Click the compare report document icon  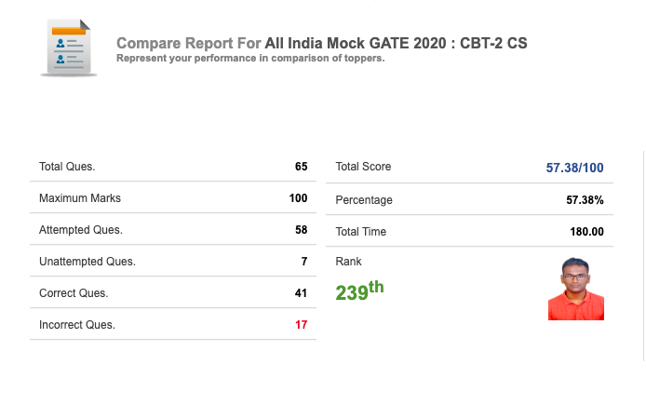click(x=69, y=47)
